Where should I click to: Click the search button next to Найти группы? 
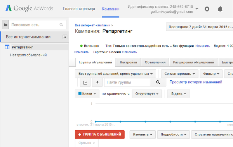[158, 82]
